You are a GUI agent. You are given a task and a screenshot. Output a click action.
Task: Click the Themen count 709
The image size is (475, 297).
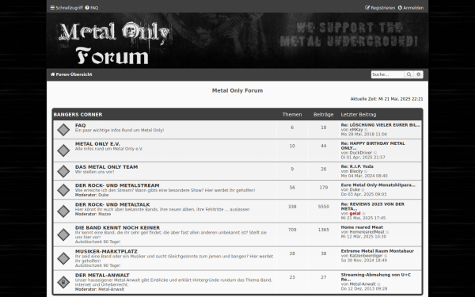coord(292,230)
